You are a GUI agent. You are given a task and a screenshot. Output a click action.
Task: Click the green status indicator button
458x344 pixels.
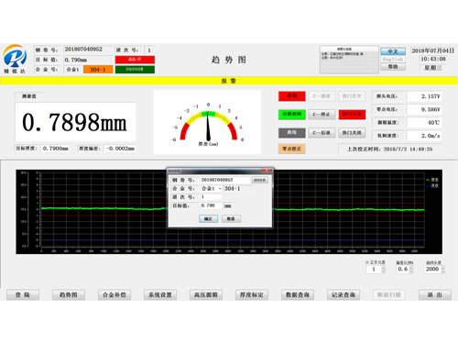pos(291,115)
